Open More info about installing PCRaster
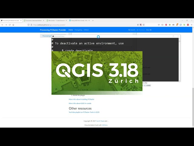The image size is (194, 146). tap(82, 99)
